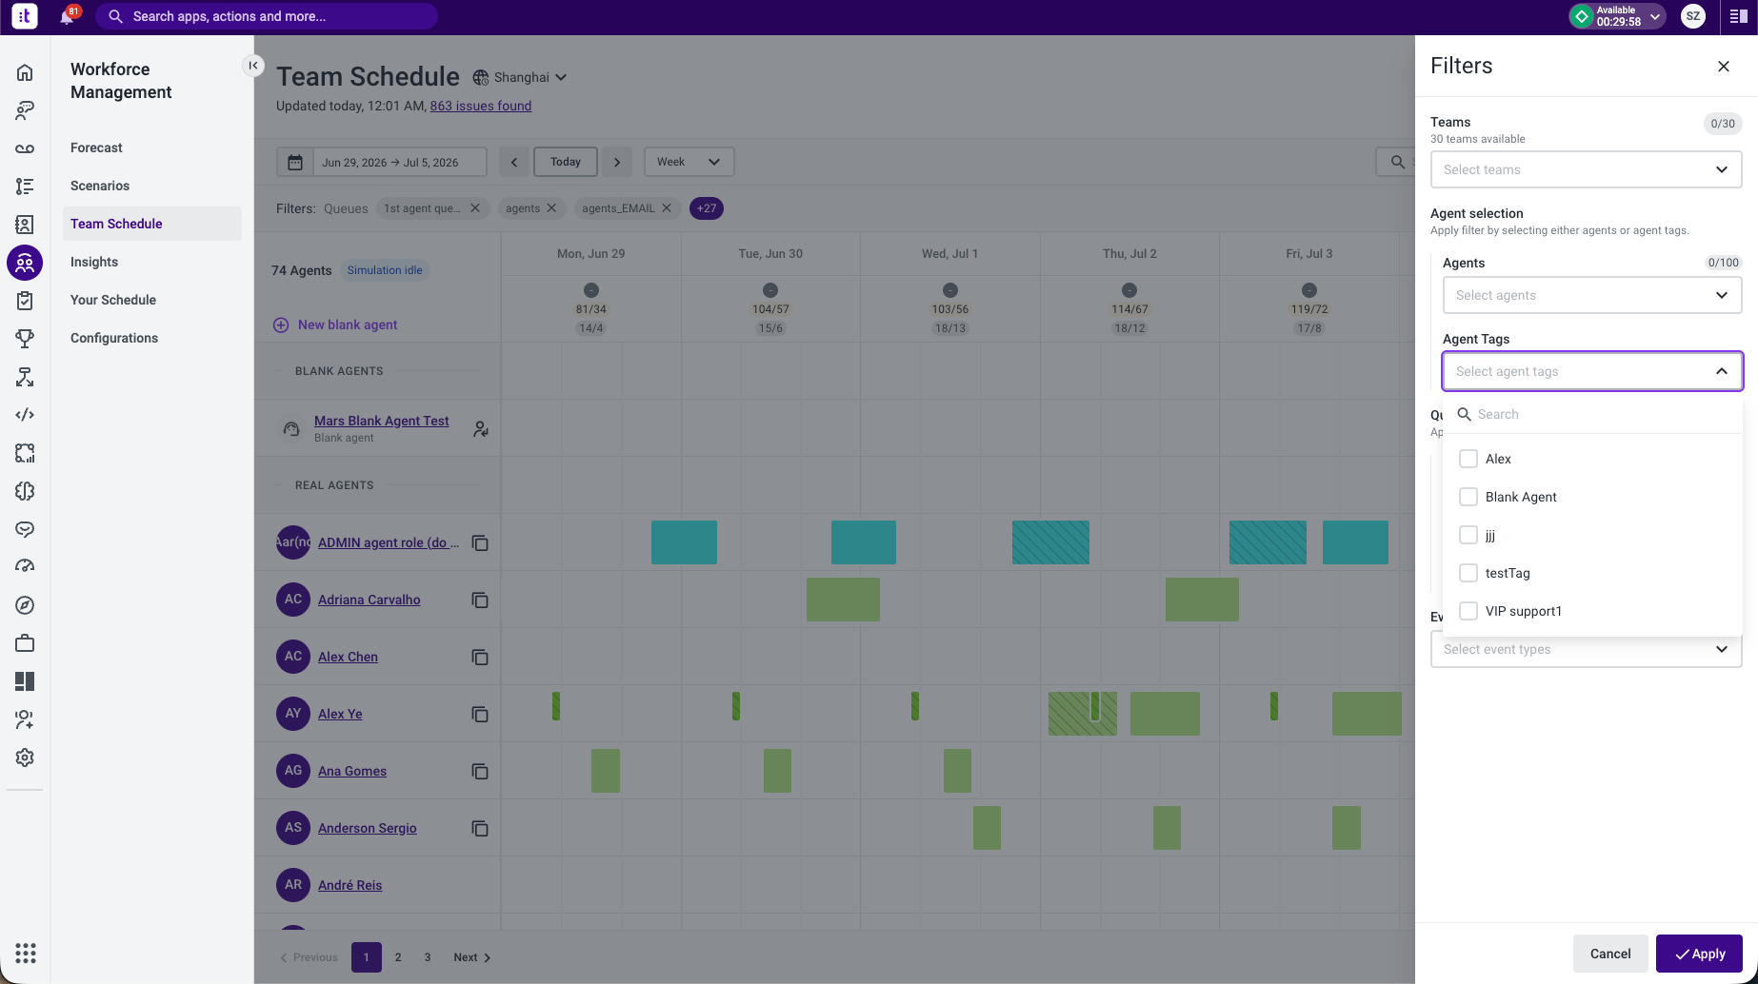Click ADMIN agent's teal shift block on Monday

coord(684,542)
